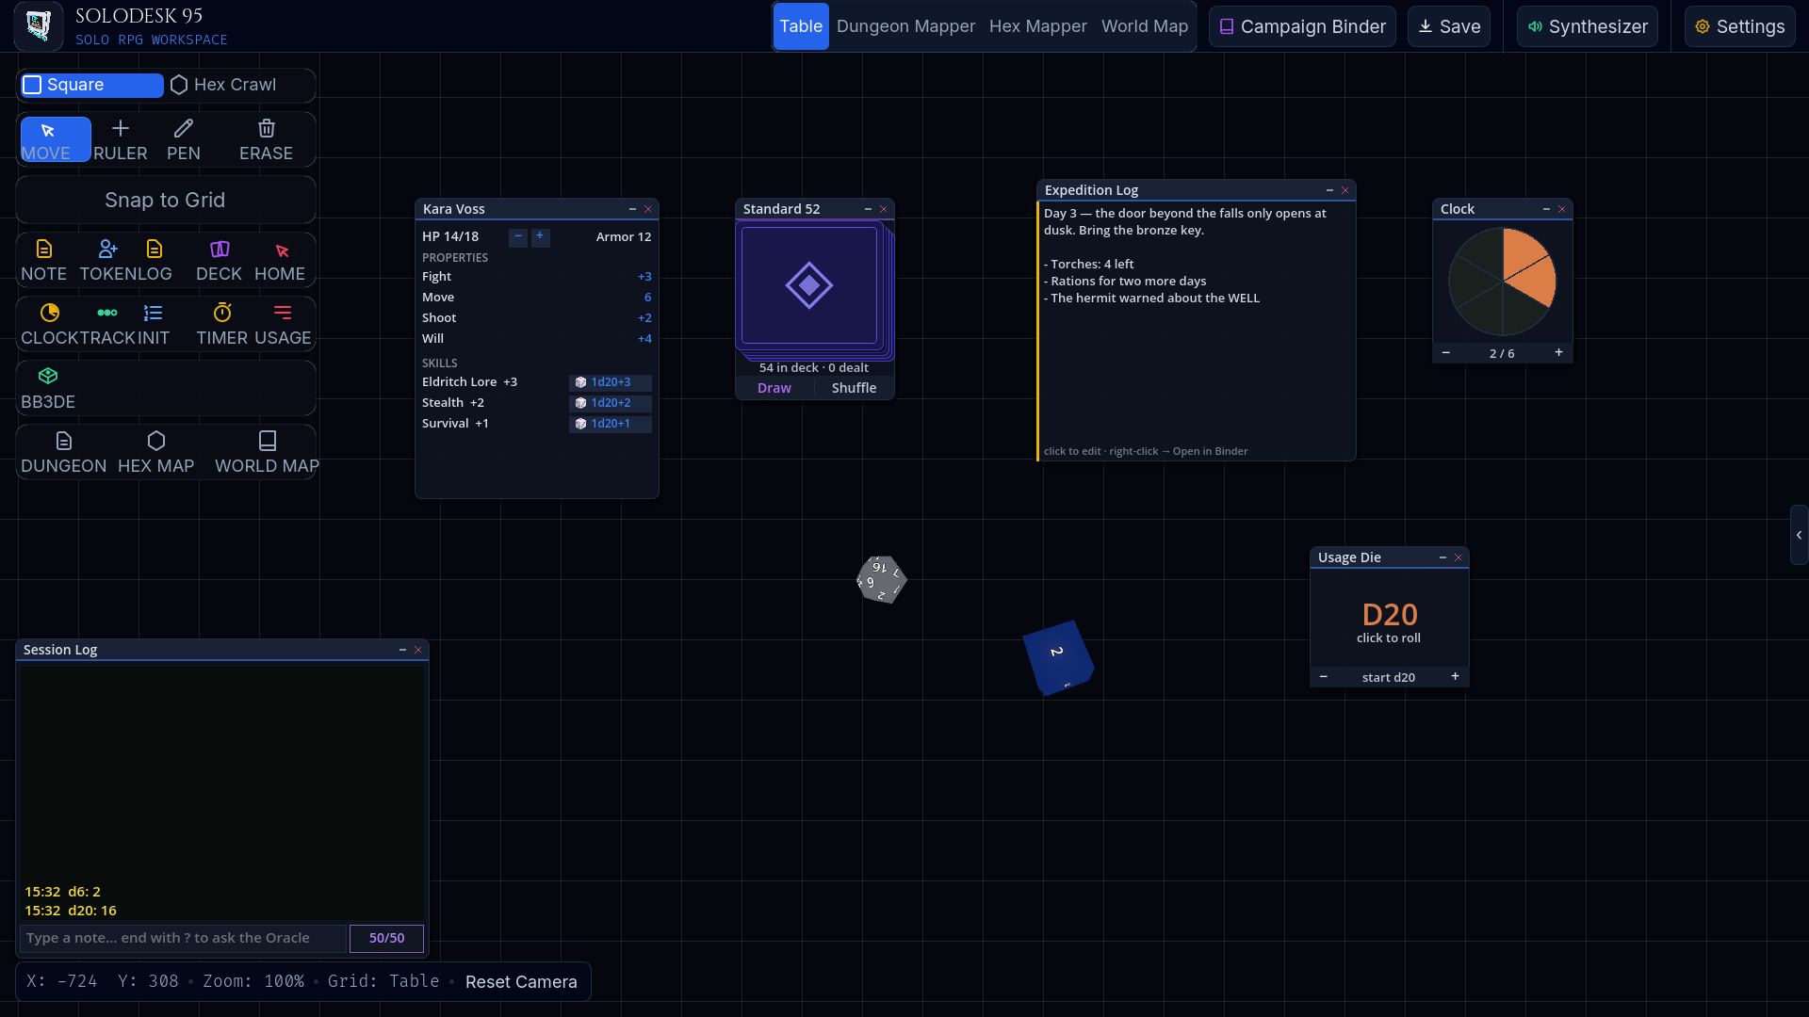Image resolution: width=1809 pixels, height=1017 pixels.
Task: Draw a card from Standard 52
Action: (x=774, y=388)
